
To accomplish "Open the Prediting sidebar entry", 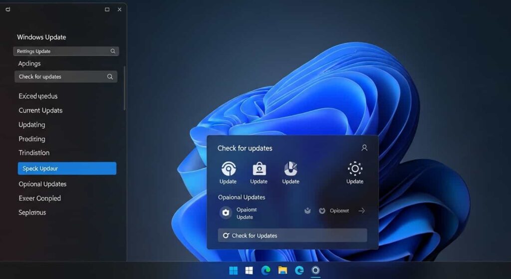I will click(x=32, y=139).
